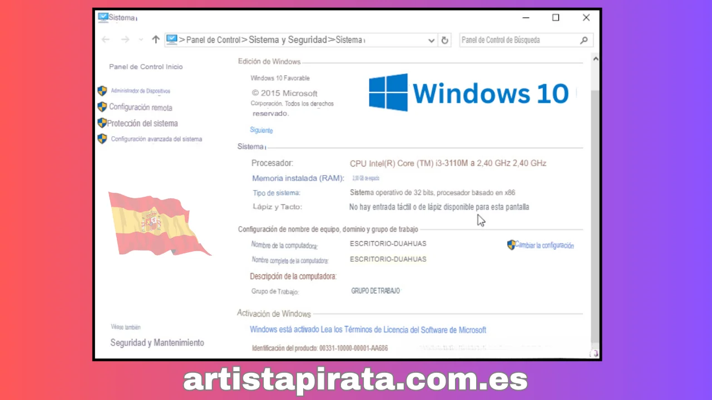The height and width of the screenshot is (400, 712).
Task: Close the Sistema window
Action: (586, 18)
